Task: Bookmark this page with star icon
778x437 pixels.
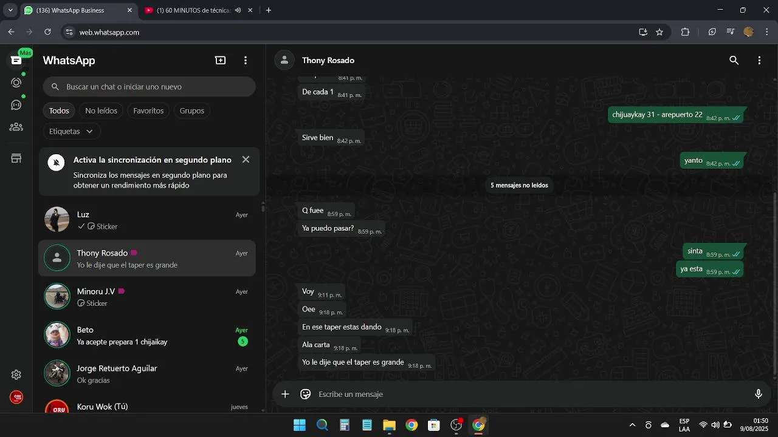Action: [x=659, y=32]
